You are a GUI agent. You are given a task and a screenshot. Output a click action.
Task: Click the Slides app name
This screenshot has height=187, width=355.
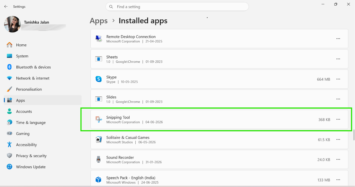click(x=111, y=97)
